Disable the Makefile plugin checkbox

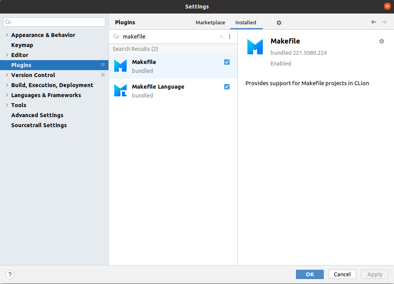[227, 62]
